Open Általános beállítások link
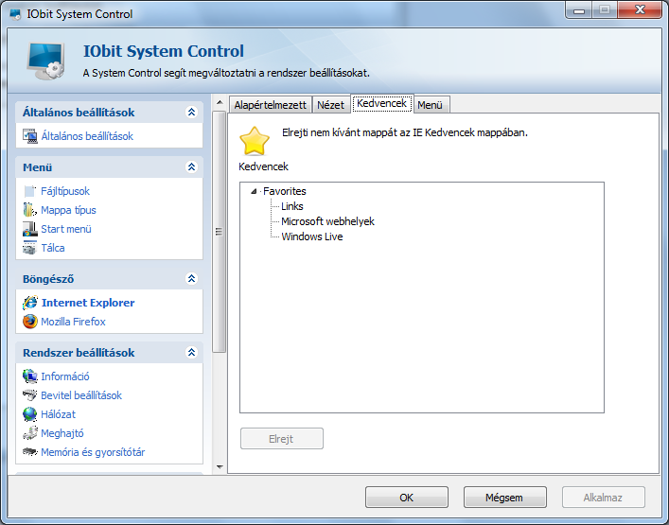 [87, 136]
